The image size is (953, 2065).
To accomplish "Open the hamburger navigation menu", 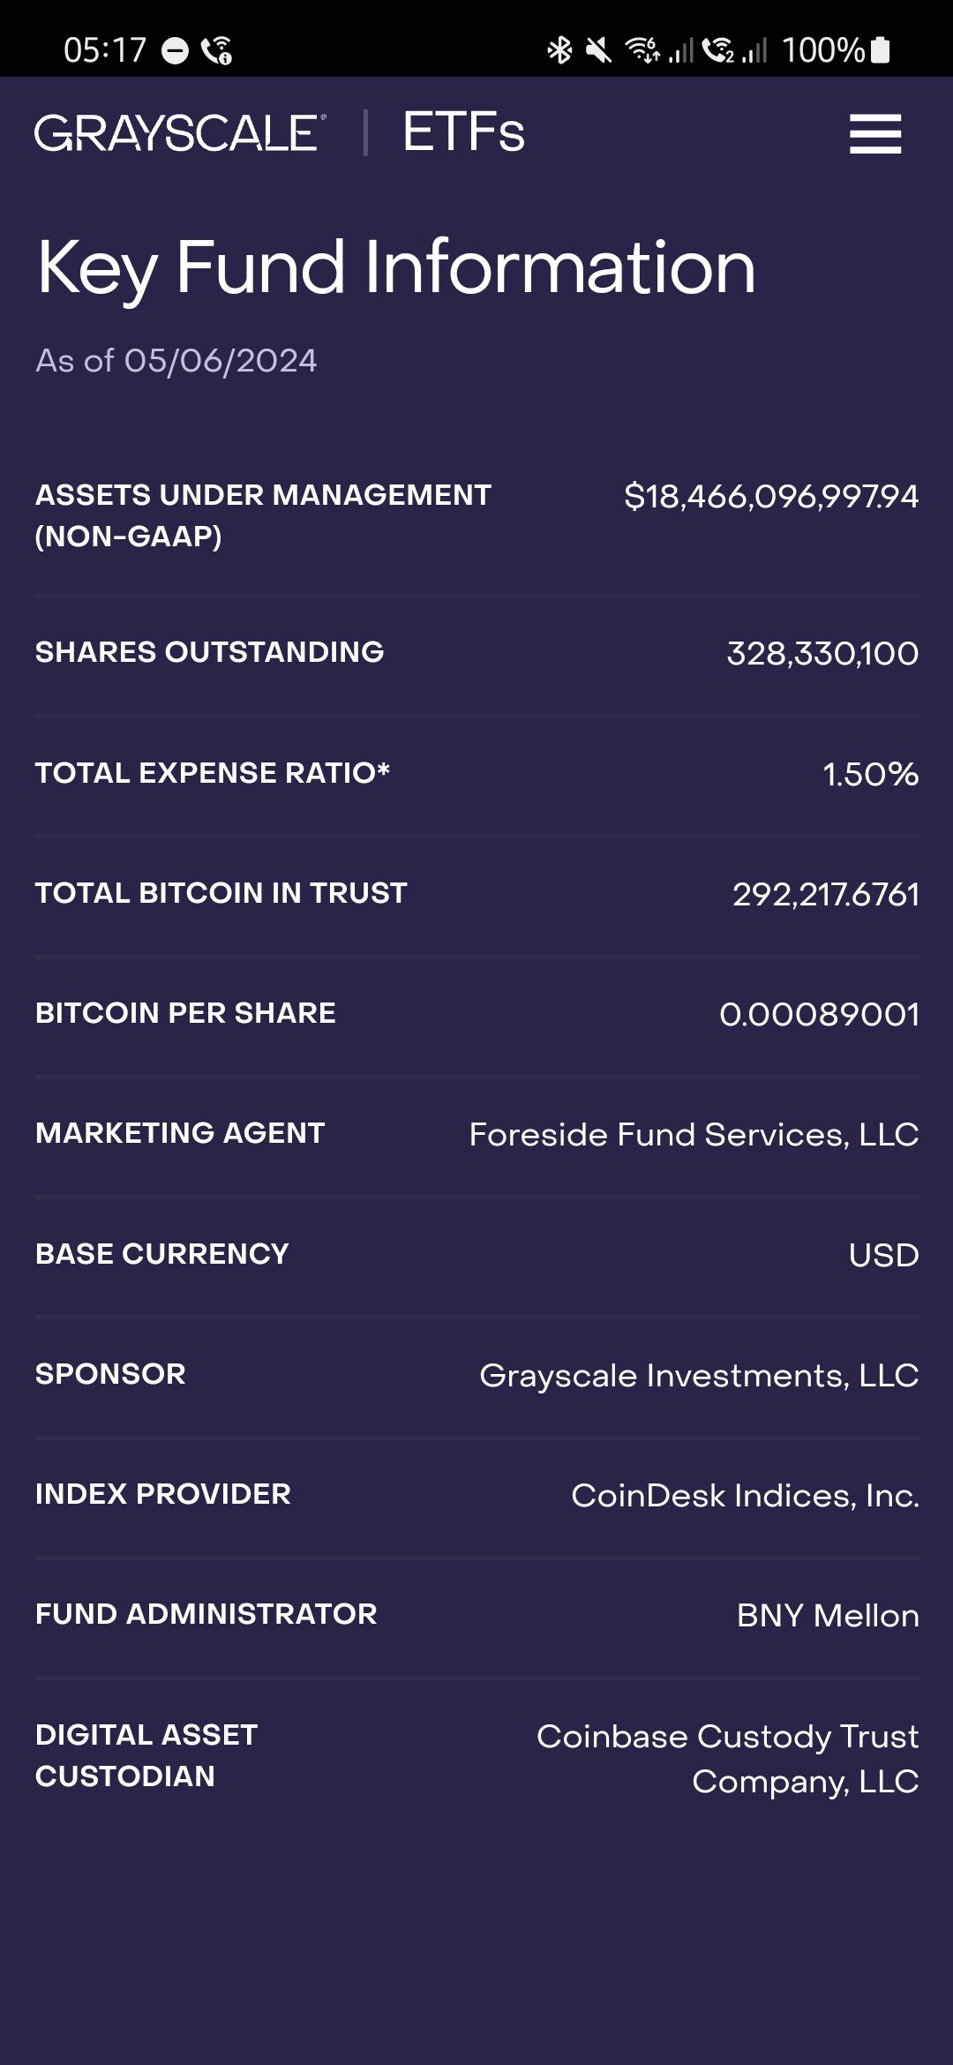I will (874, 134).
